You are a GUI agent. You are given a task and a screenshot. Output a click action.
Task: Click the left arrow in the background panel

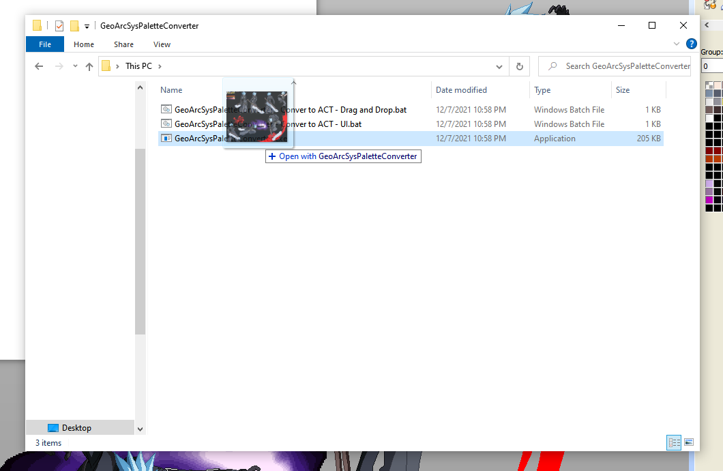click(707, 25)
